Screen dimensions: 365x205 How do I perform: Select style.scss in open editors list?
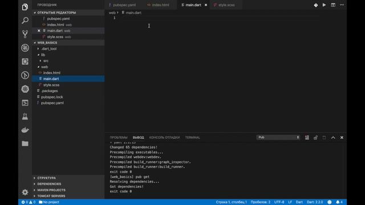(x=68, y=36)
